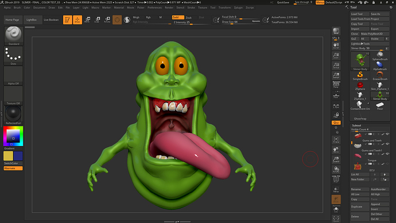The height and width of the screenshot is (223, 396).
Task: Open the Alpha Off selector
Action: [14, 75]
